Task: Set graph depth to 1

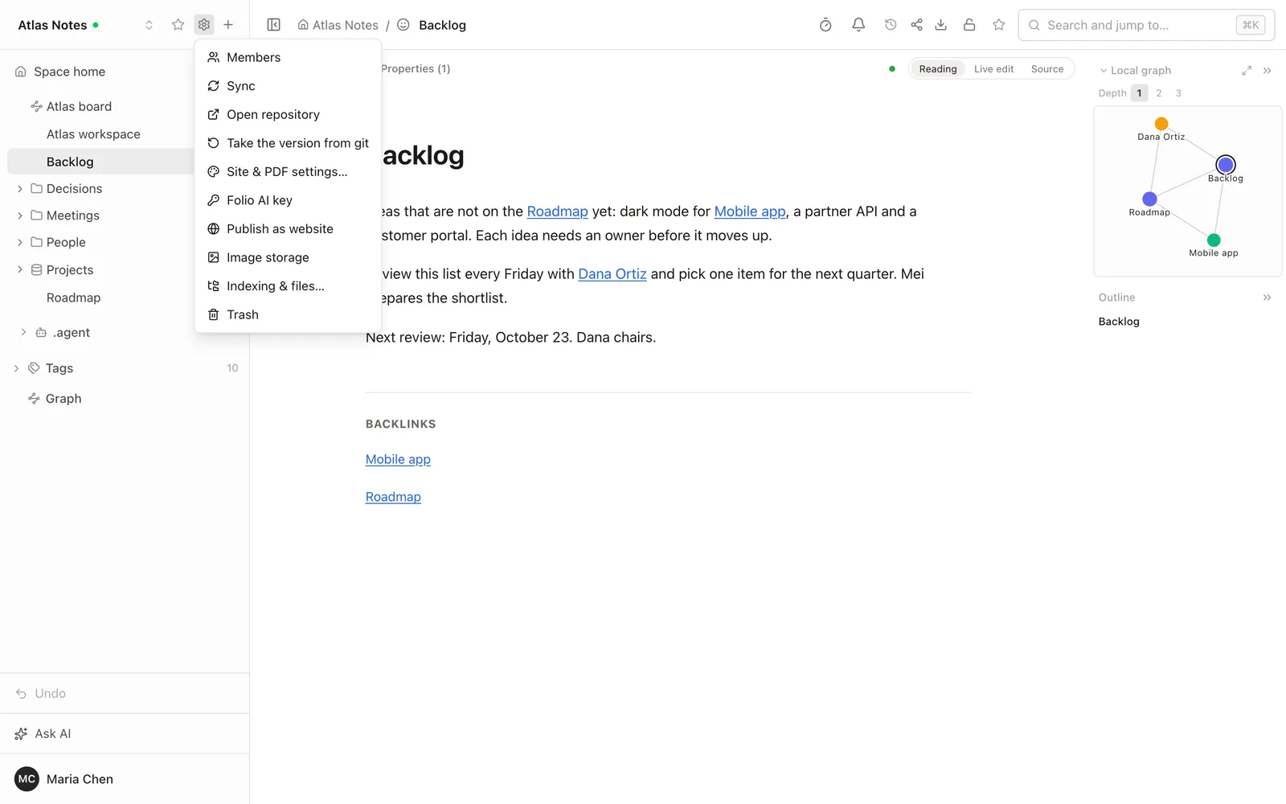Action: [x=1139, y=93]
